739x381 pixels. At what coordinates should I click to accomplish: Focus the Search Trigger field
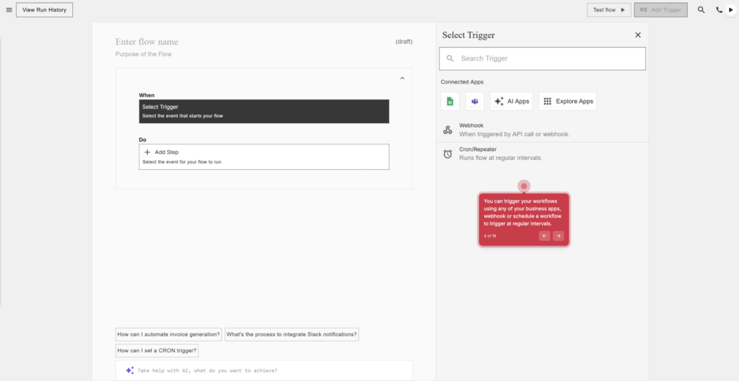[x=543, y=58]
